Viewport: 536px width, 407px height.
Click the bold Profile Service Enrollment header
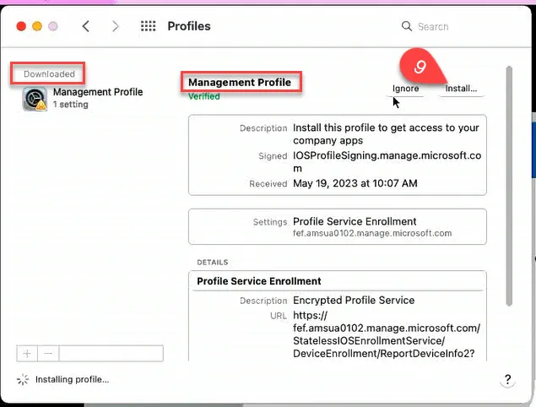(x=259, y=281)
